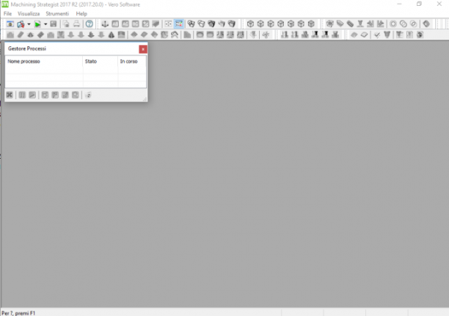
Task: Click the bin icon in Gestore Processi
Action: 88,95
